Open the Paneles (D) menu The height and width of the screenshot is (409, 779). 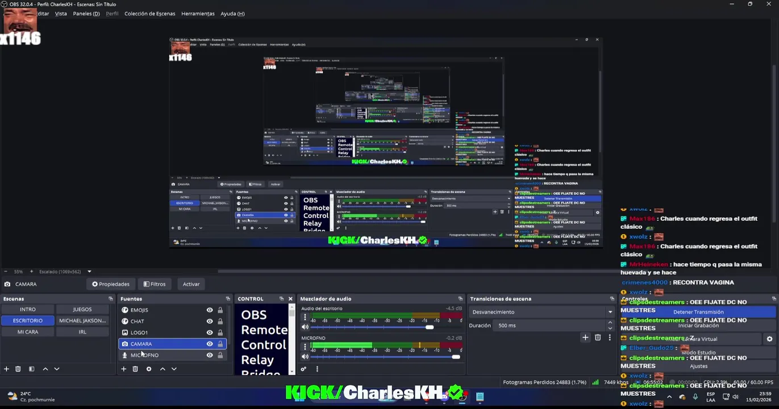point(86,14)
